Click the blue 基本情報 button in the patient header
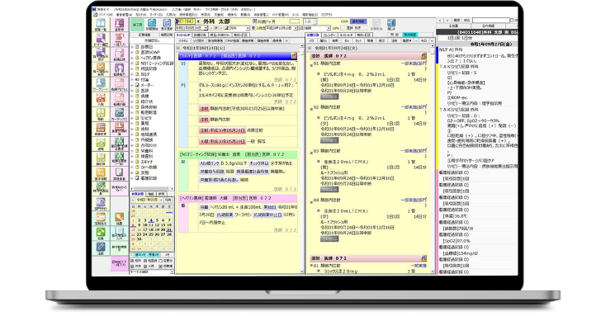Image resolution: width=601 pixels, height=316 pixels. 358,21
